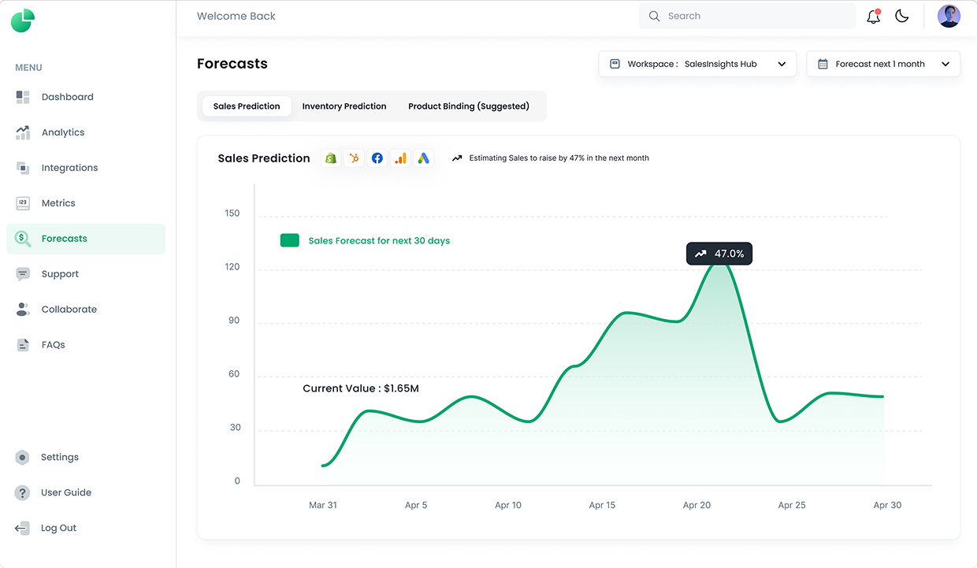
Task: Switch to the Inventory Prediction tab
Action: [344, 106]
